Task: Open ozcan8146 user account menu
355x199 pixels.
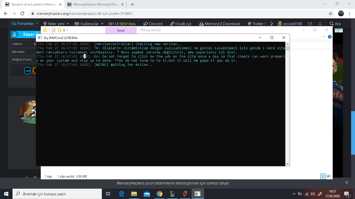Action: tap(290, 24)
